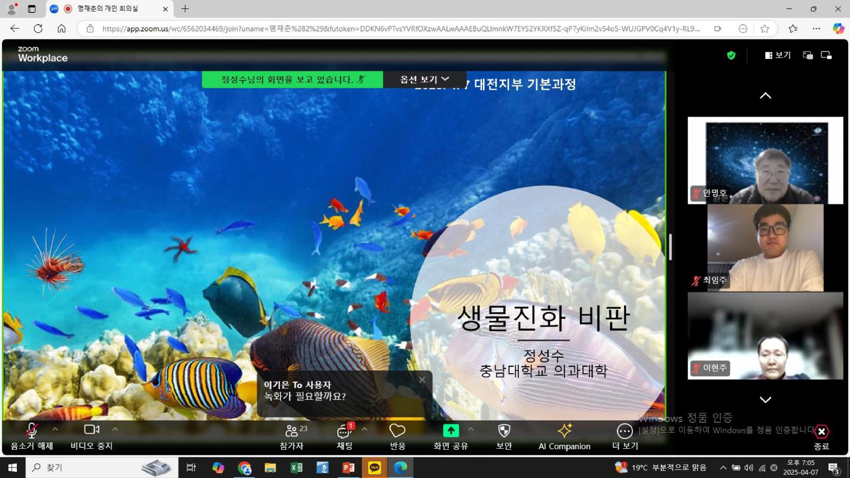Open Excel from taskbar
The height and width of the screenshot is (478, 850).
point(296,467)
